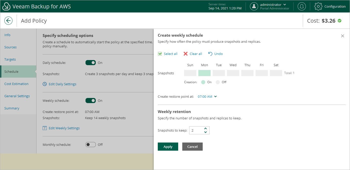Select the Creation On radio option
350x170 pixels.
click(203, 82)
